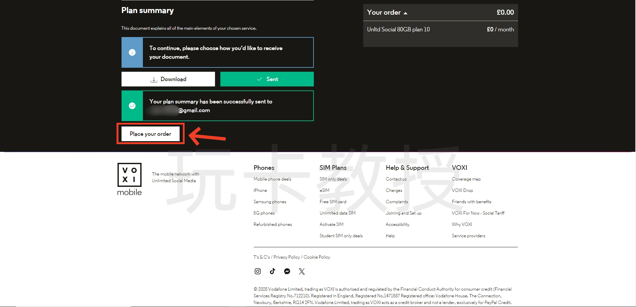
Task: Open Refurbished phones link
Action: click(272, 225)
